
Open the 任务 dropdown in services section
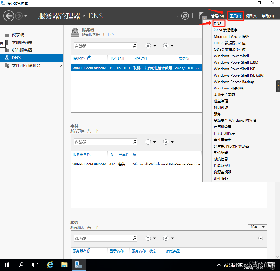257,227
